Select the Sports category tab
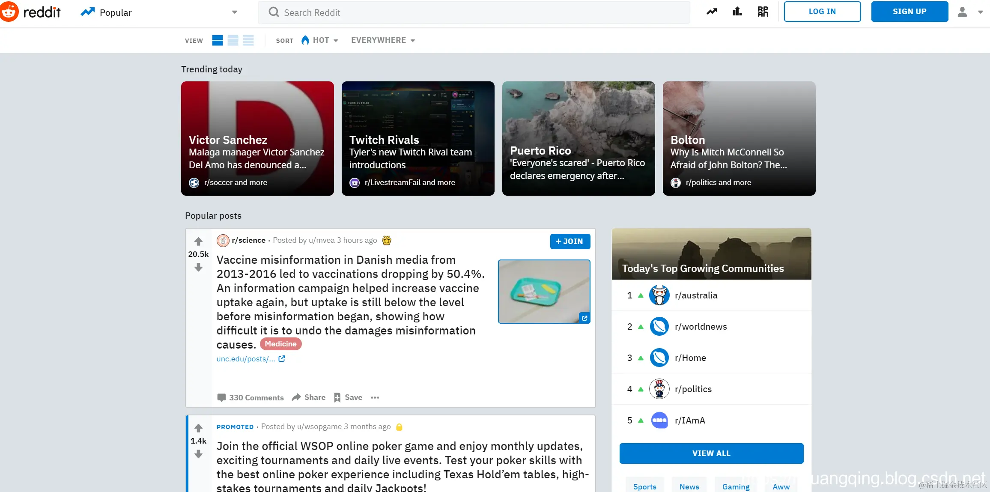Viewport: 990px width, 492px height. [644, 486]
